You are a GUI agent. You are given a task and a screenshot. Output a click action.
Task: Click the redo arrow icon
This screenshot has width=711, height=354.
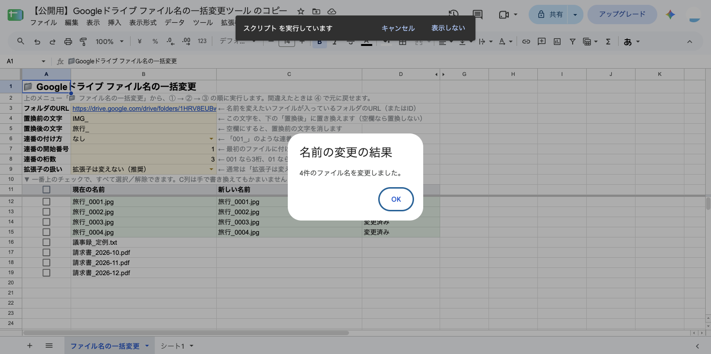point(52,42)
